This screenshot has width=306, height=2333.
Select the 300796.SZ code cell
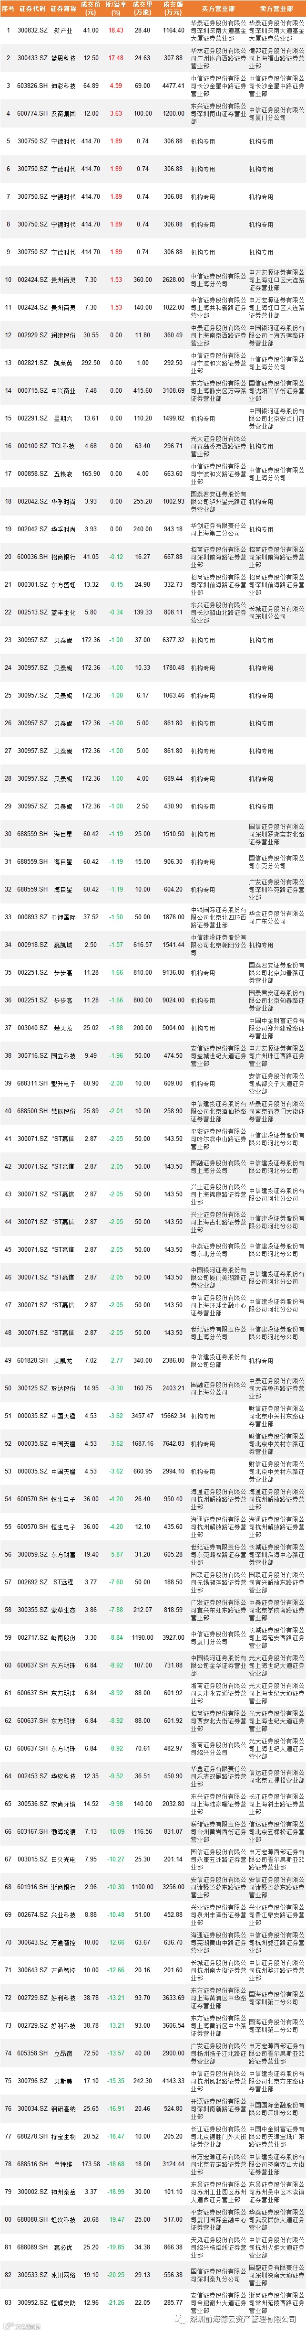[x=31, y=2081]
